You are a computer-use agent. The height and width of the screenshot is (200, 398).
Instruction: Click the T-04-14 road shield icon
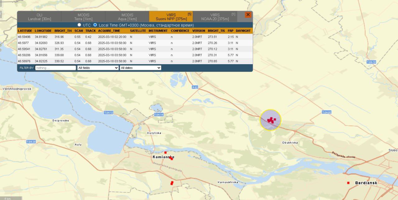pos(159,115)
